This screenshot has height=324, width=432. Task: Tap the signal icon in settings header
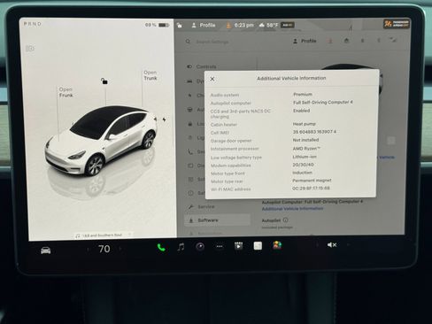click(x=393, y=40)
